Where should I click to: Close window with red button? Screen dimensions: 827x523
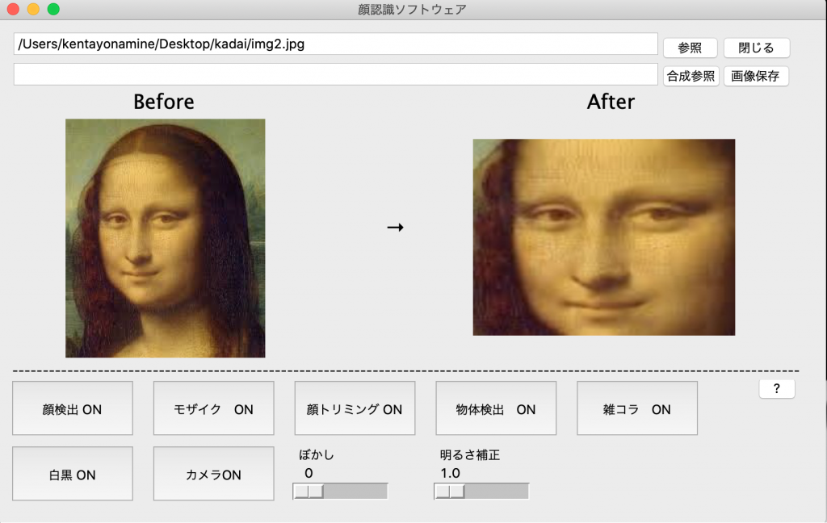point(13,9)
